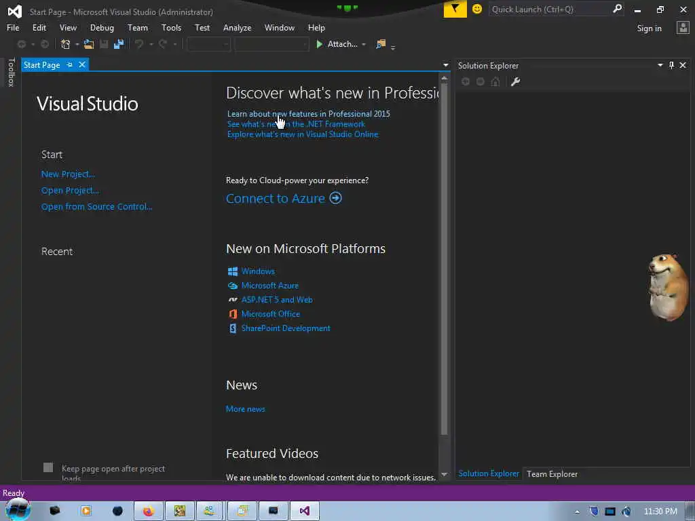Click the Microsoft Office icon
This screenshot has height=521, width=695.
pyautogui.click(x=232, y=313)
